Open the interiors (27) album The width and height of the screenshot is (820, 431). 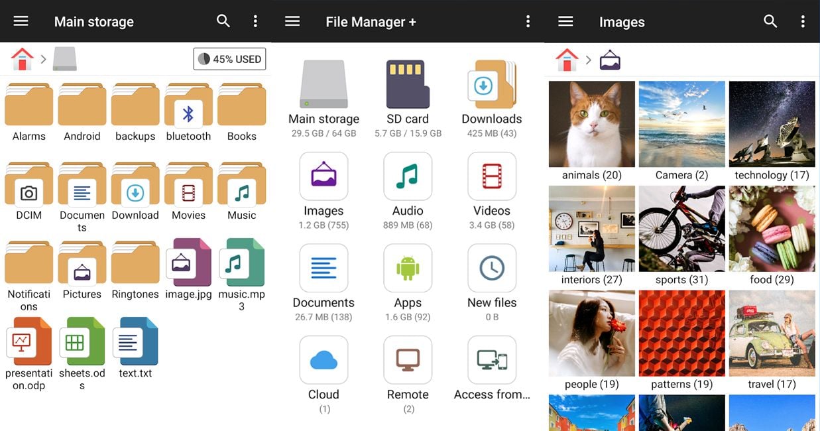pyautogui.click(x=592, y=235)
